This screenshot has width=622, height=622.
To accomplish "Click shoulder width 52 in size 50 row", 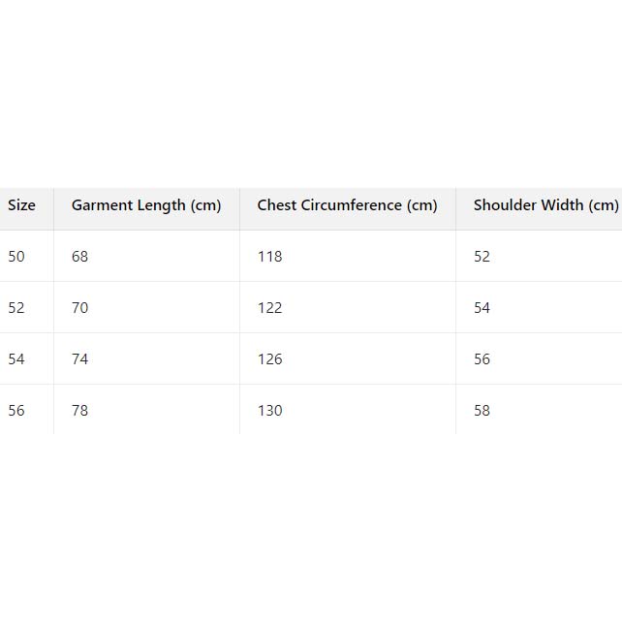I will pyautogui.click(x=482, y=257).
